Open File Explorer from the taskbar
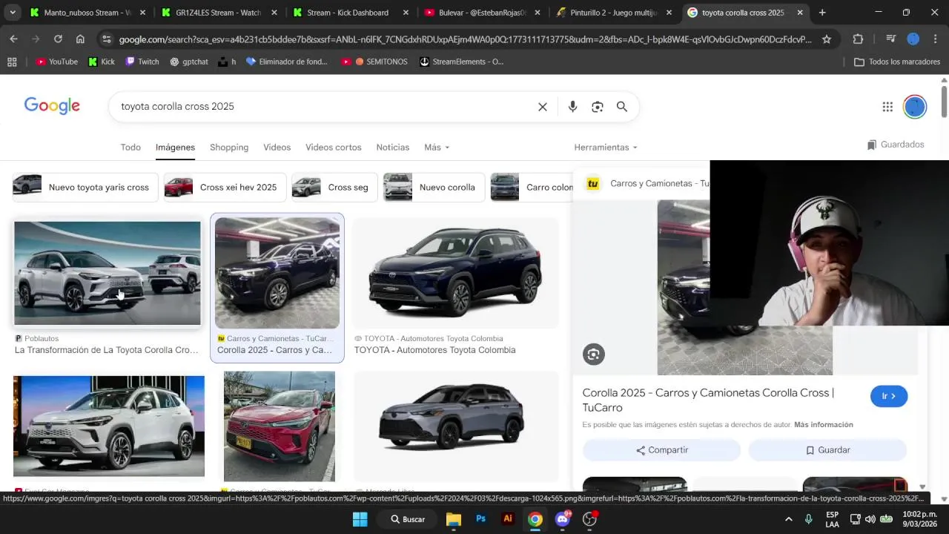The width and height of the screenshot is (949, 534). click(454, 519)
